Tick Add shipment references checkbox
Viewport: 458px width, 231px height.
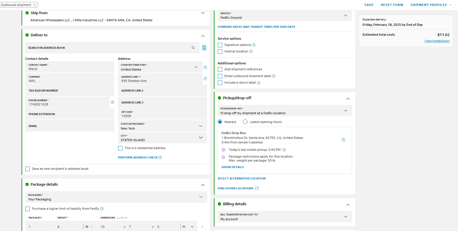click(220, 69)
